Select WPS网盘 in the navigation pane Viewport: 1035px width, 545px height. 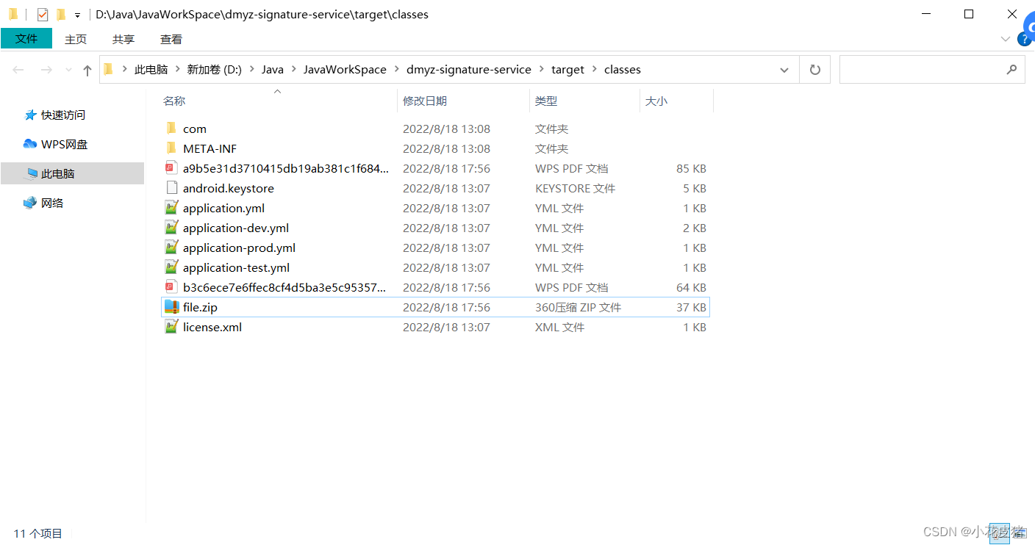[x=65, y=145]
